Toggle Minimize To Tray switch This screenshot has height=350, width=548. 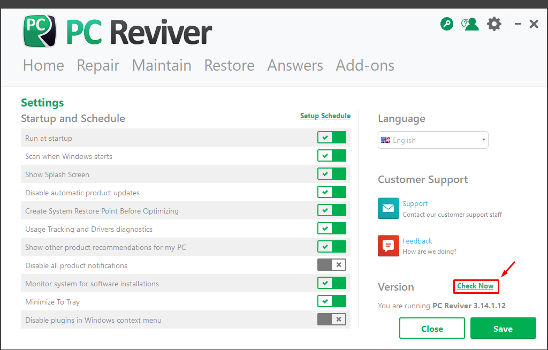332,301
